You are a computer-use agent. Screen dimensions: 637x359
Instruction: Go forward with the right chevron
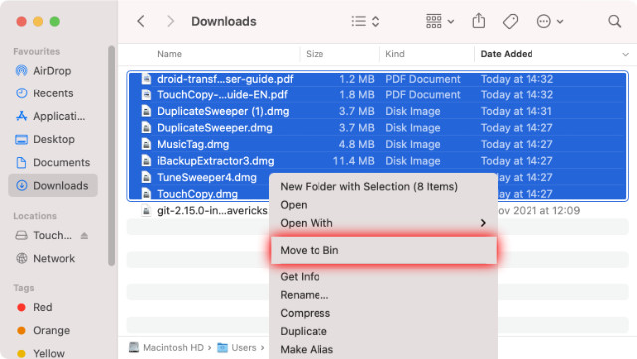click(x=170, y=21)
